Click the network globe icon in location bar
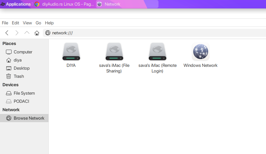The image size is (266, 154). [48, 33]
